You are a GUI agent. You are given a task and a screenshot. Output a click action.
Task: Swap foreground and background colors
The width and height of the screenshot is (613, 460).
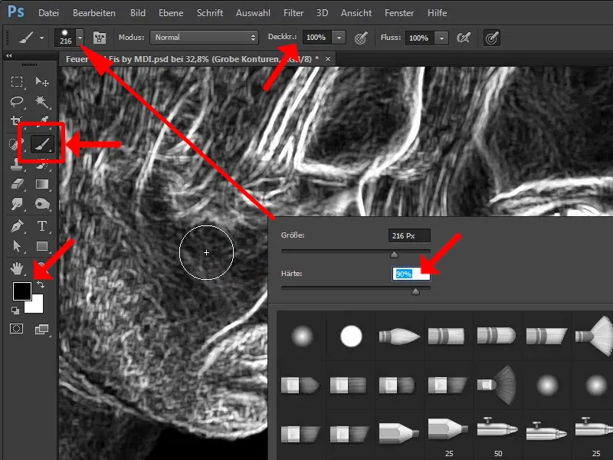pyautogui.click(x=41, y=284)
